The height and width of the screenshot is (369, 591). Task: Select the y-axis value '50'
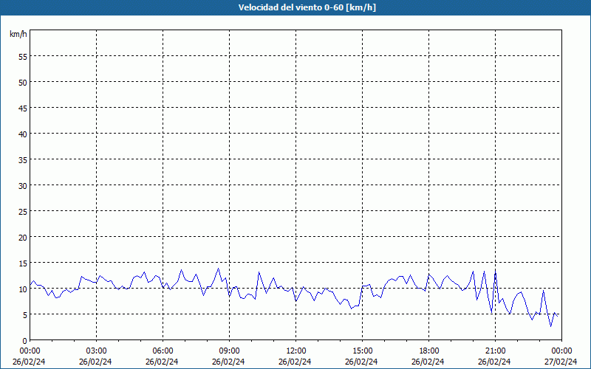coord(23,82)
